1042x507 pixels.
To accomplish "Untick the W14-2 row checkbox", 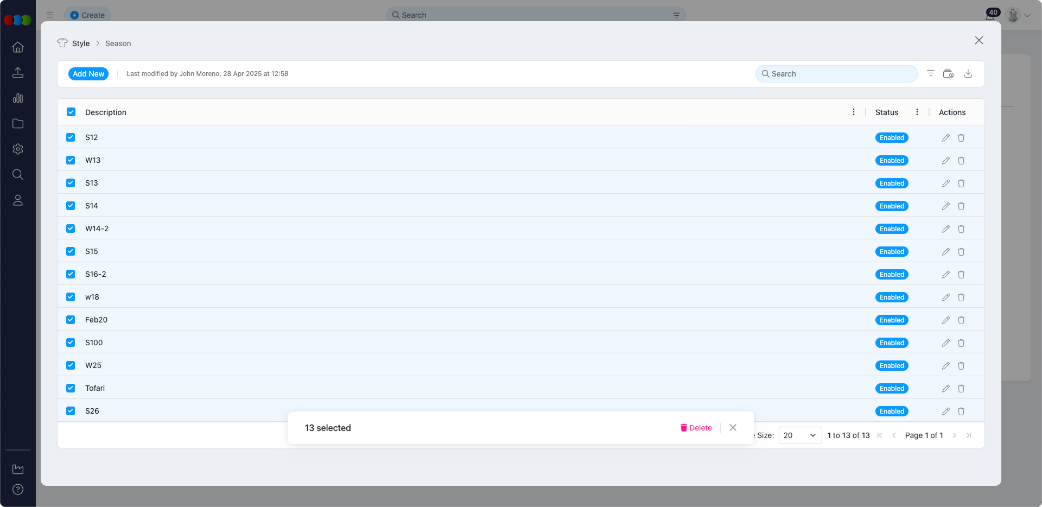I will click(71, 229).
